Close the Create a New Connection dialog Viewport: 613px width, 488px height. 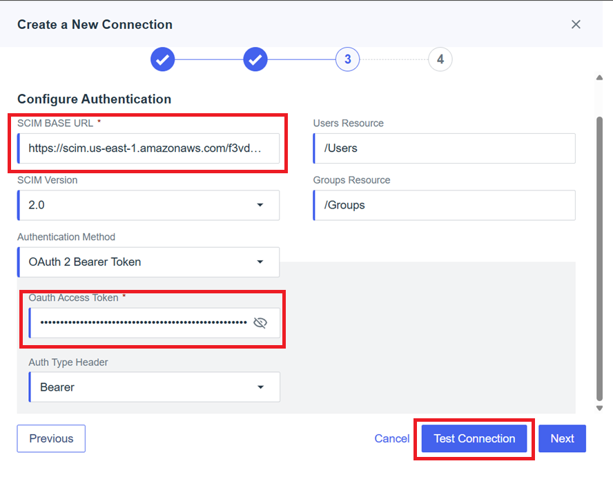[x=576, y=24]
